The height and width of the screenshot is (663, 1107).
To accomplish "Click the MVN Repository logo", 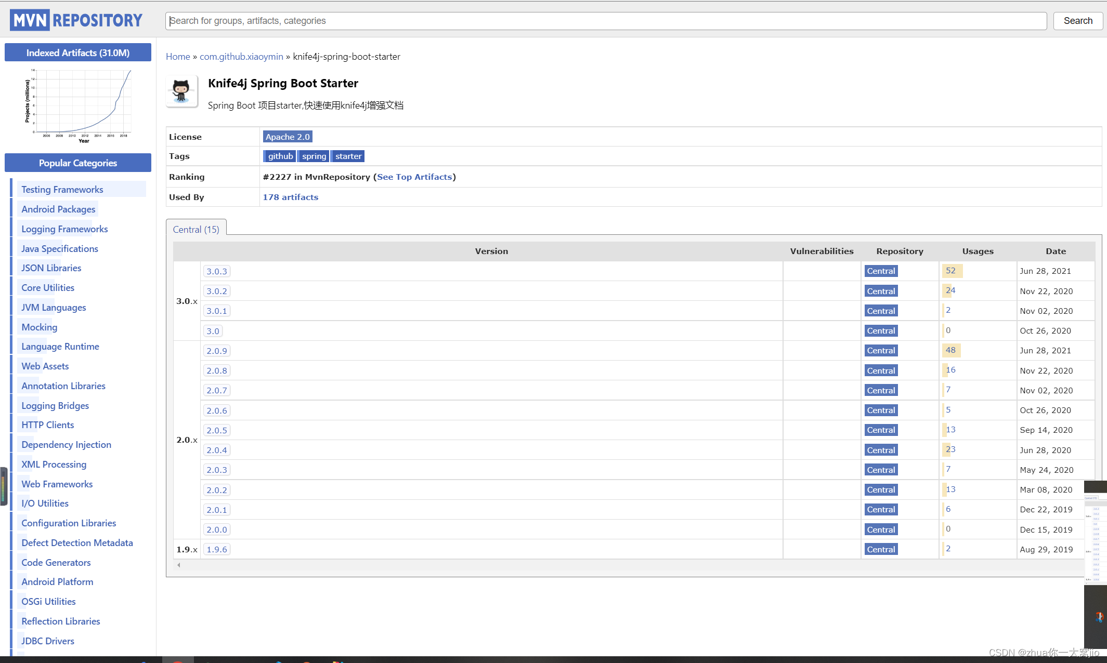I will coord(76,20).
